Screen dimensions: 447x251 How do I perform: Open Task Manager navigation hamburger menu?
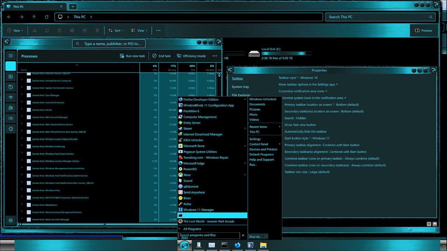pyautogui.click(x=11, y=56)
